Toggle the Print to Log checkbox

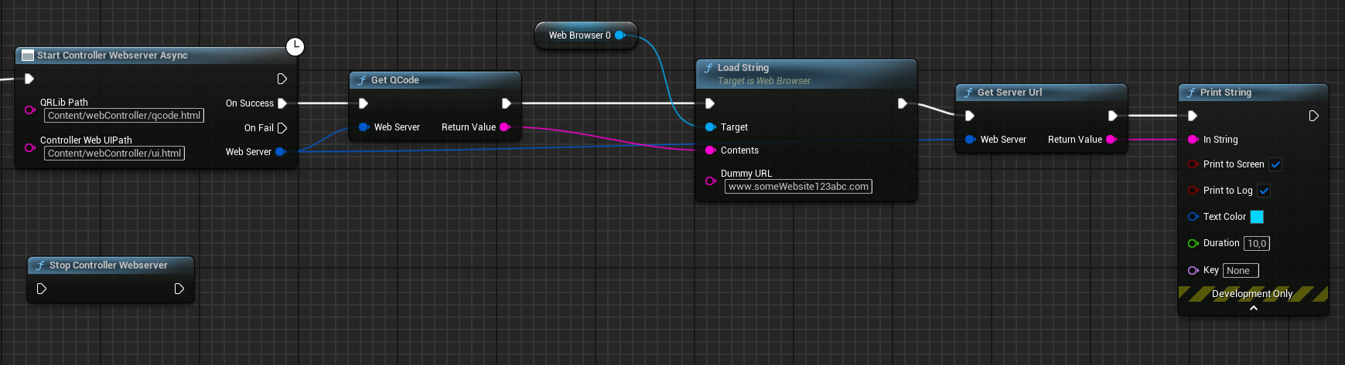(1264, 191)
